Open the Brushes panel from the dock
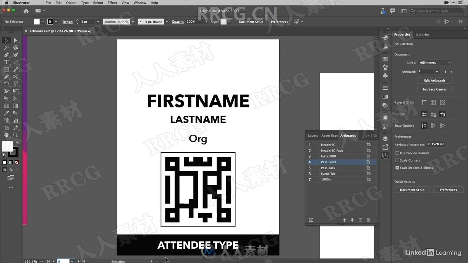This screenshot has width=468, height=263. click(385, 67)
